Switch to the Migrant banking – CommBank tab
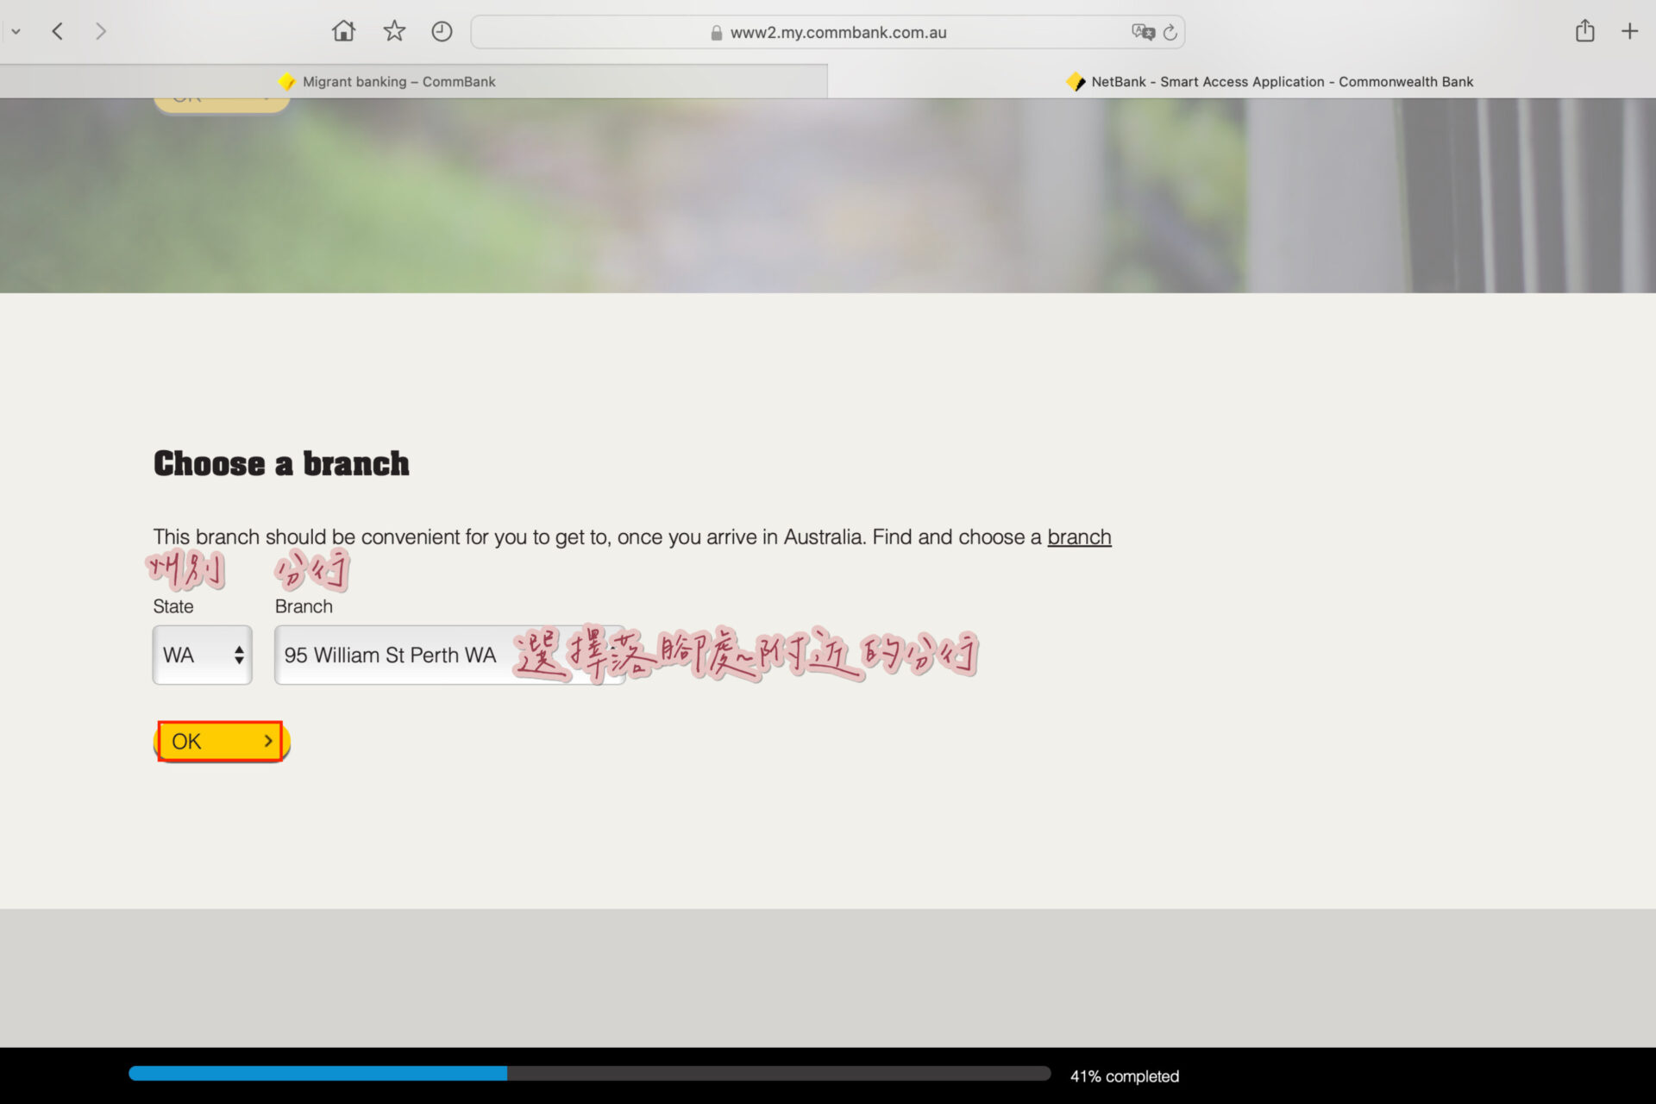The image size is (1656, 1104). [398, 82]
